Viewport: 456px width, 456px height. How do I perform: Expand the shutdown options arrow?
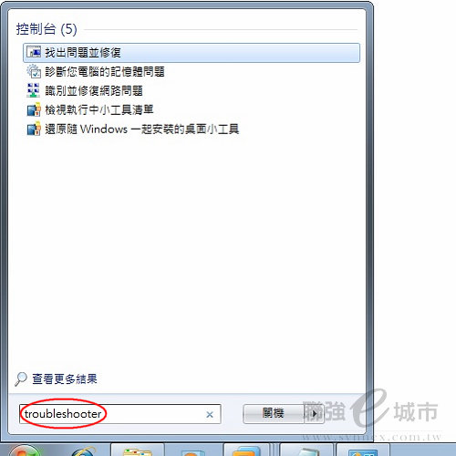[315, 414]
